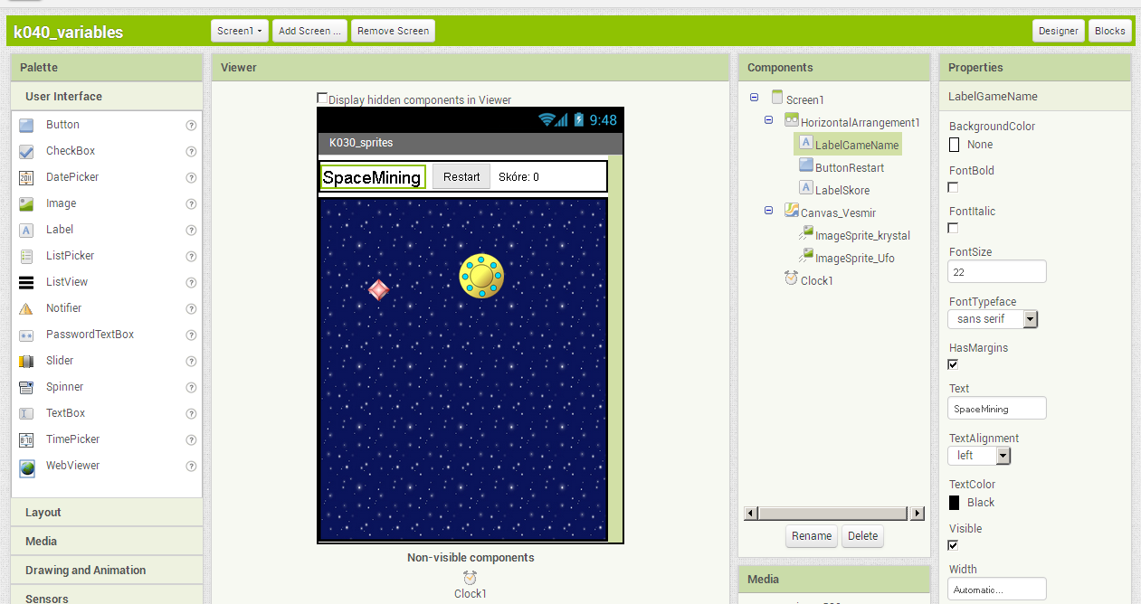Toggle Display hidden components in Viewer
1141x604 pixels.
click(x=322, y=98)
